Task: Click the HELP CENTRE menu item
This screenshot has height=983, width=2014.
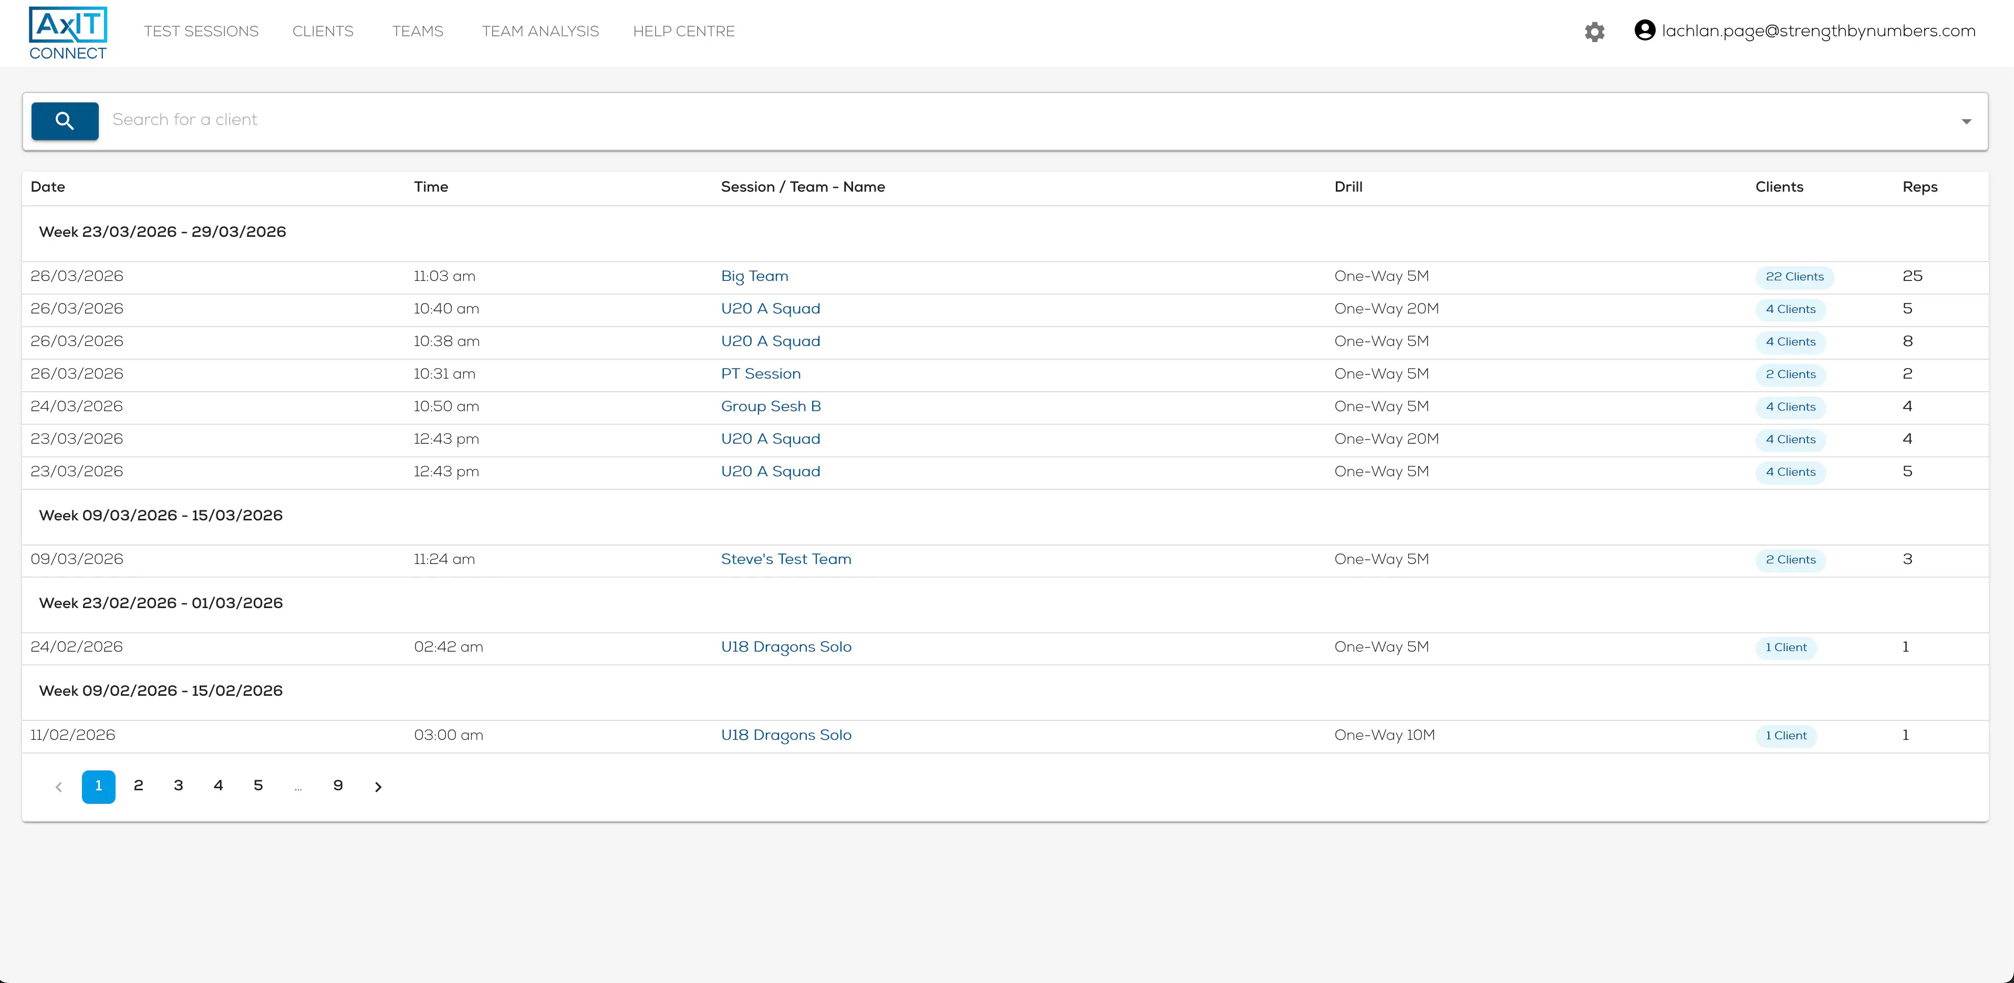Action: tap(683, 32)
